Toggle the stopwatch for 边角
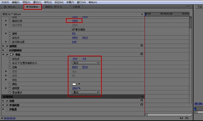 point(10,67)
